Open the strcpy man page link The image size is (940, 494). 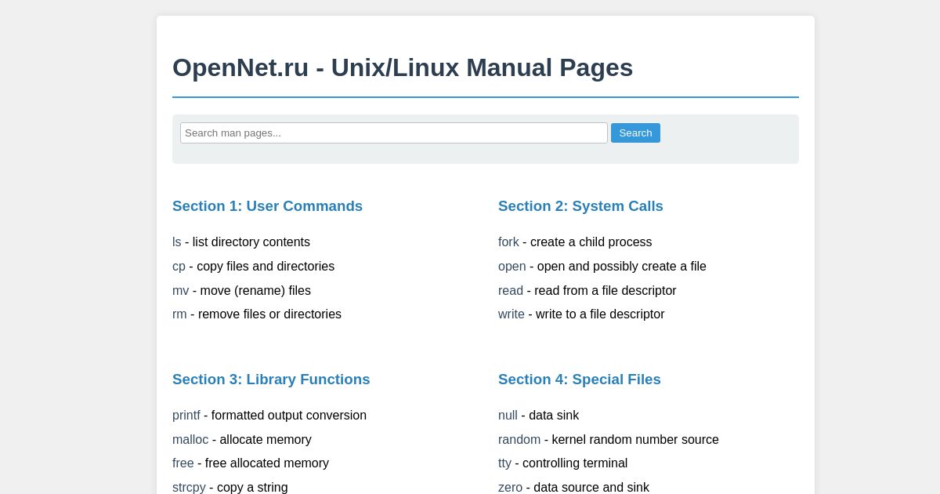point(189,487)
